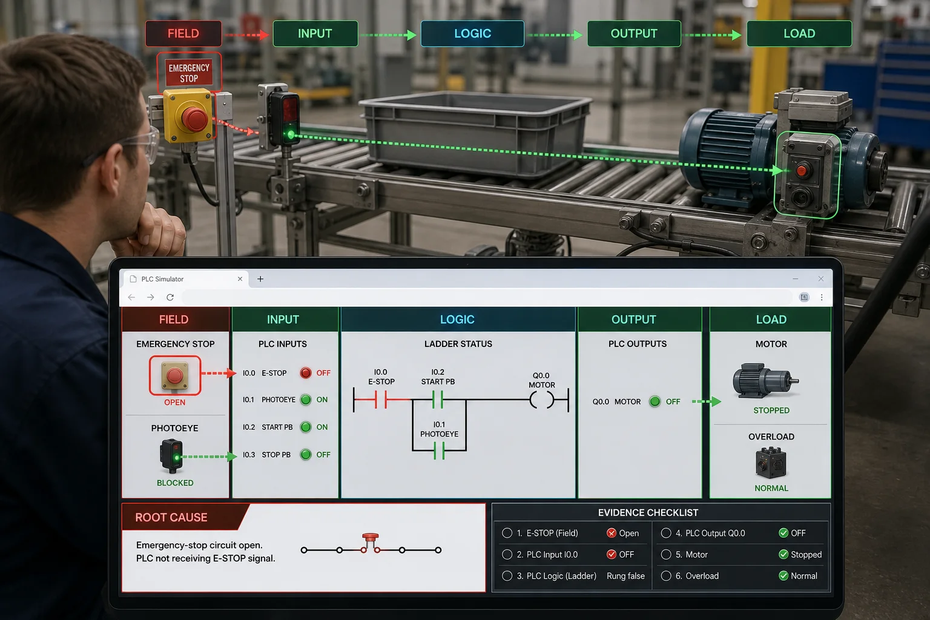Click the green check next to Stopped

pos(783,555)
